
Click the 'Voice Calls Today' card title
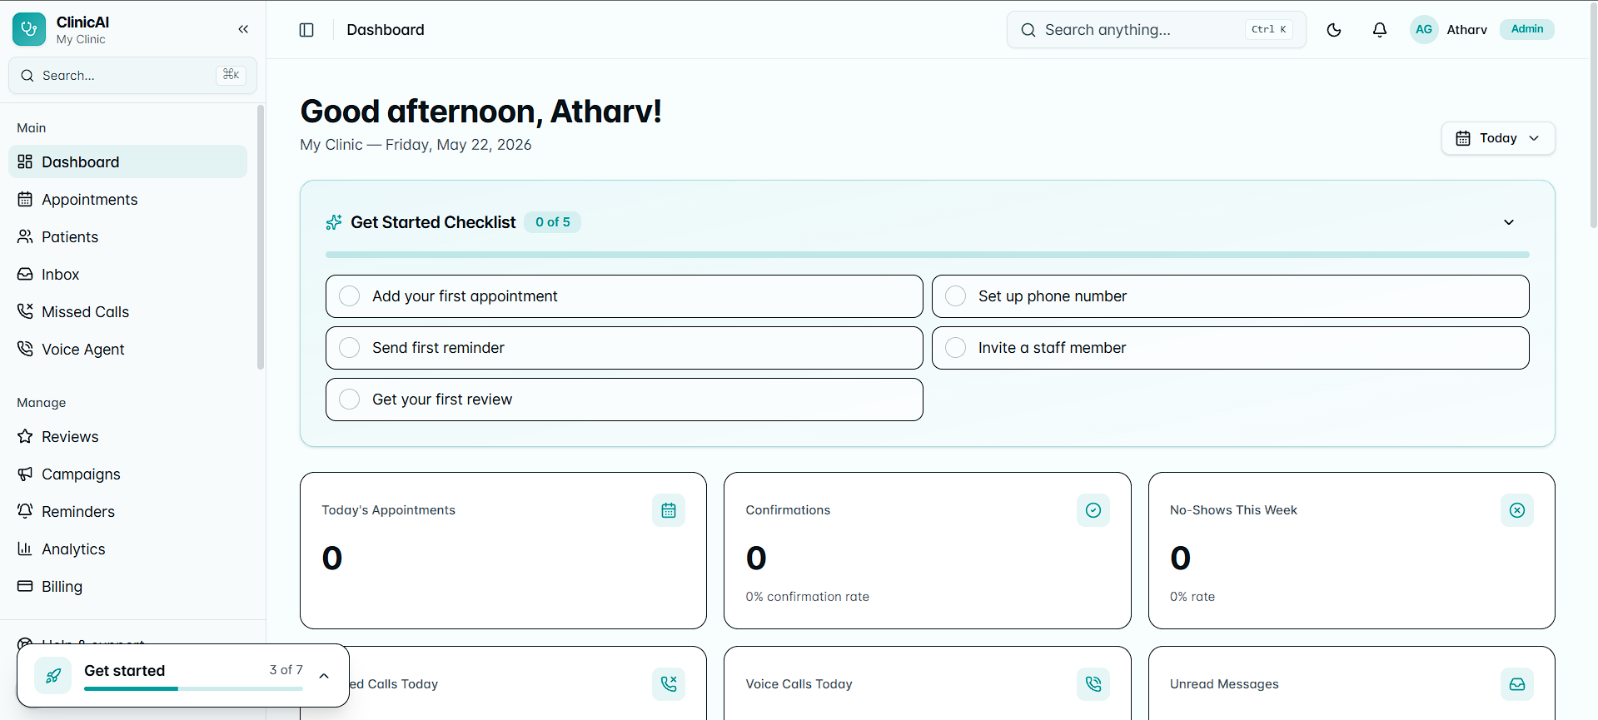(799, 684)
